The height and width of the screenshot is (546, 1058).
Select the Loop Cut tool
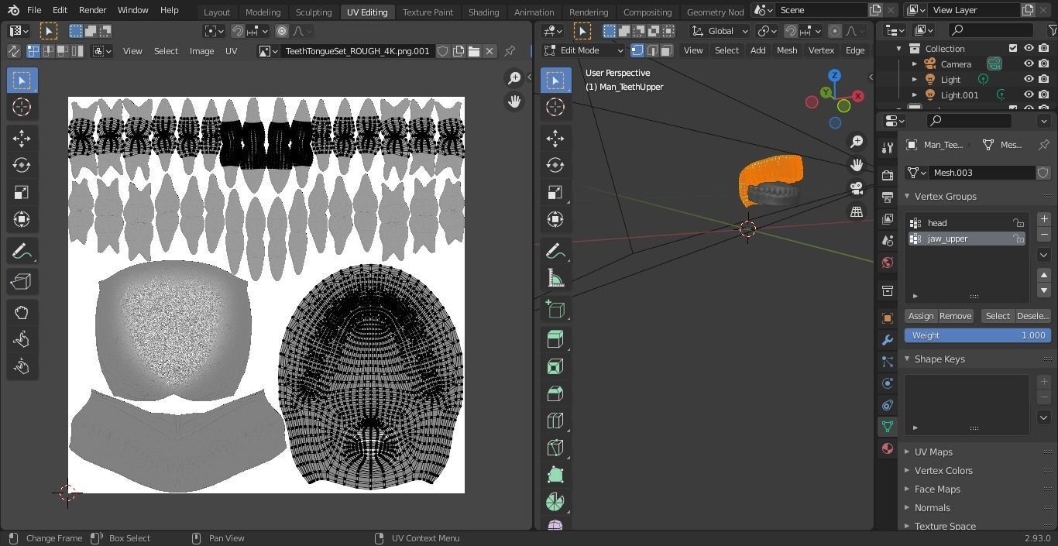[x=555, y=421]
